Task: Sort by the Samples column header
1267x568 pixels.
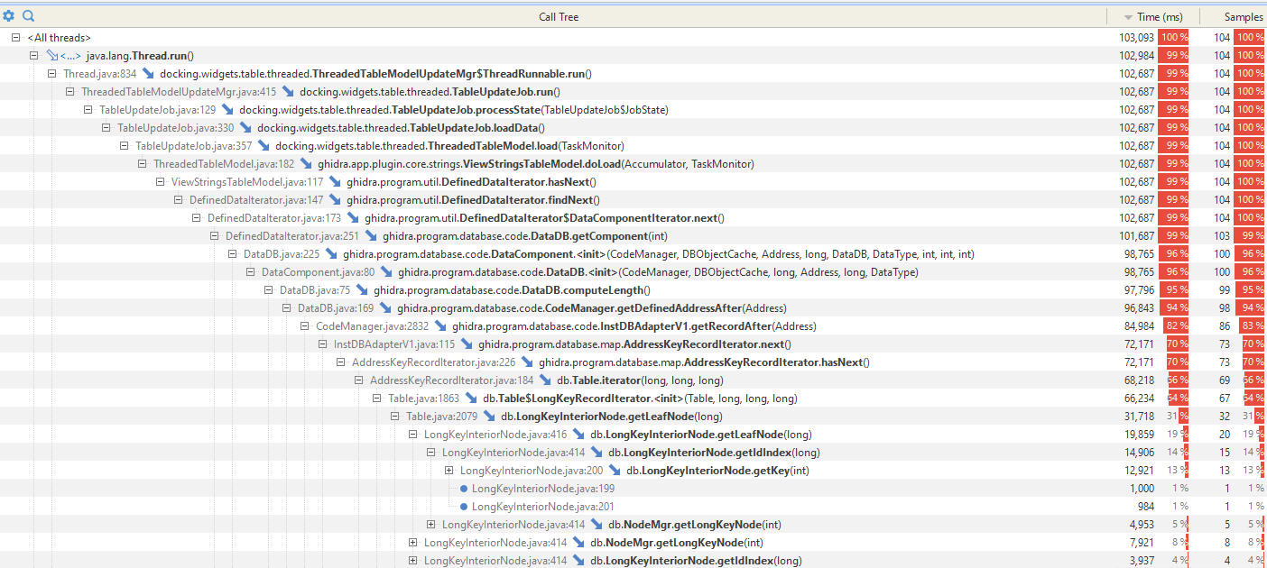Action: pyautogui.click(x=1233, y=17)
